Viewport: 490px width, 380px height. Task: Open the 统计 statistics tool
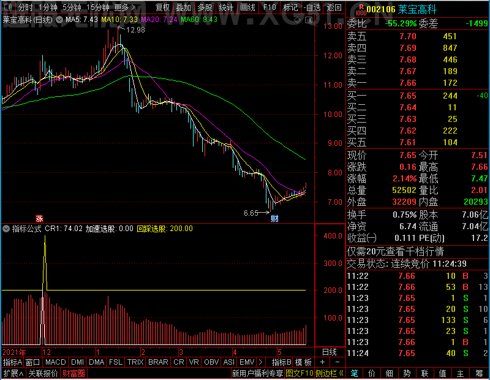[226, 7]
